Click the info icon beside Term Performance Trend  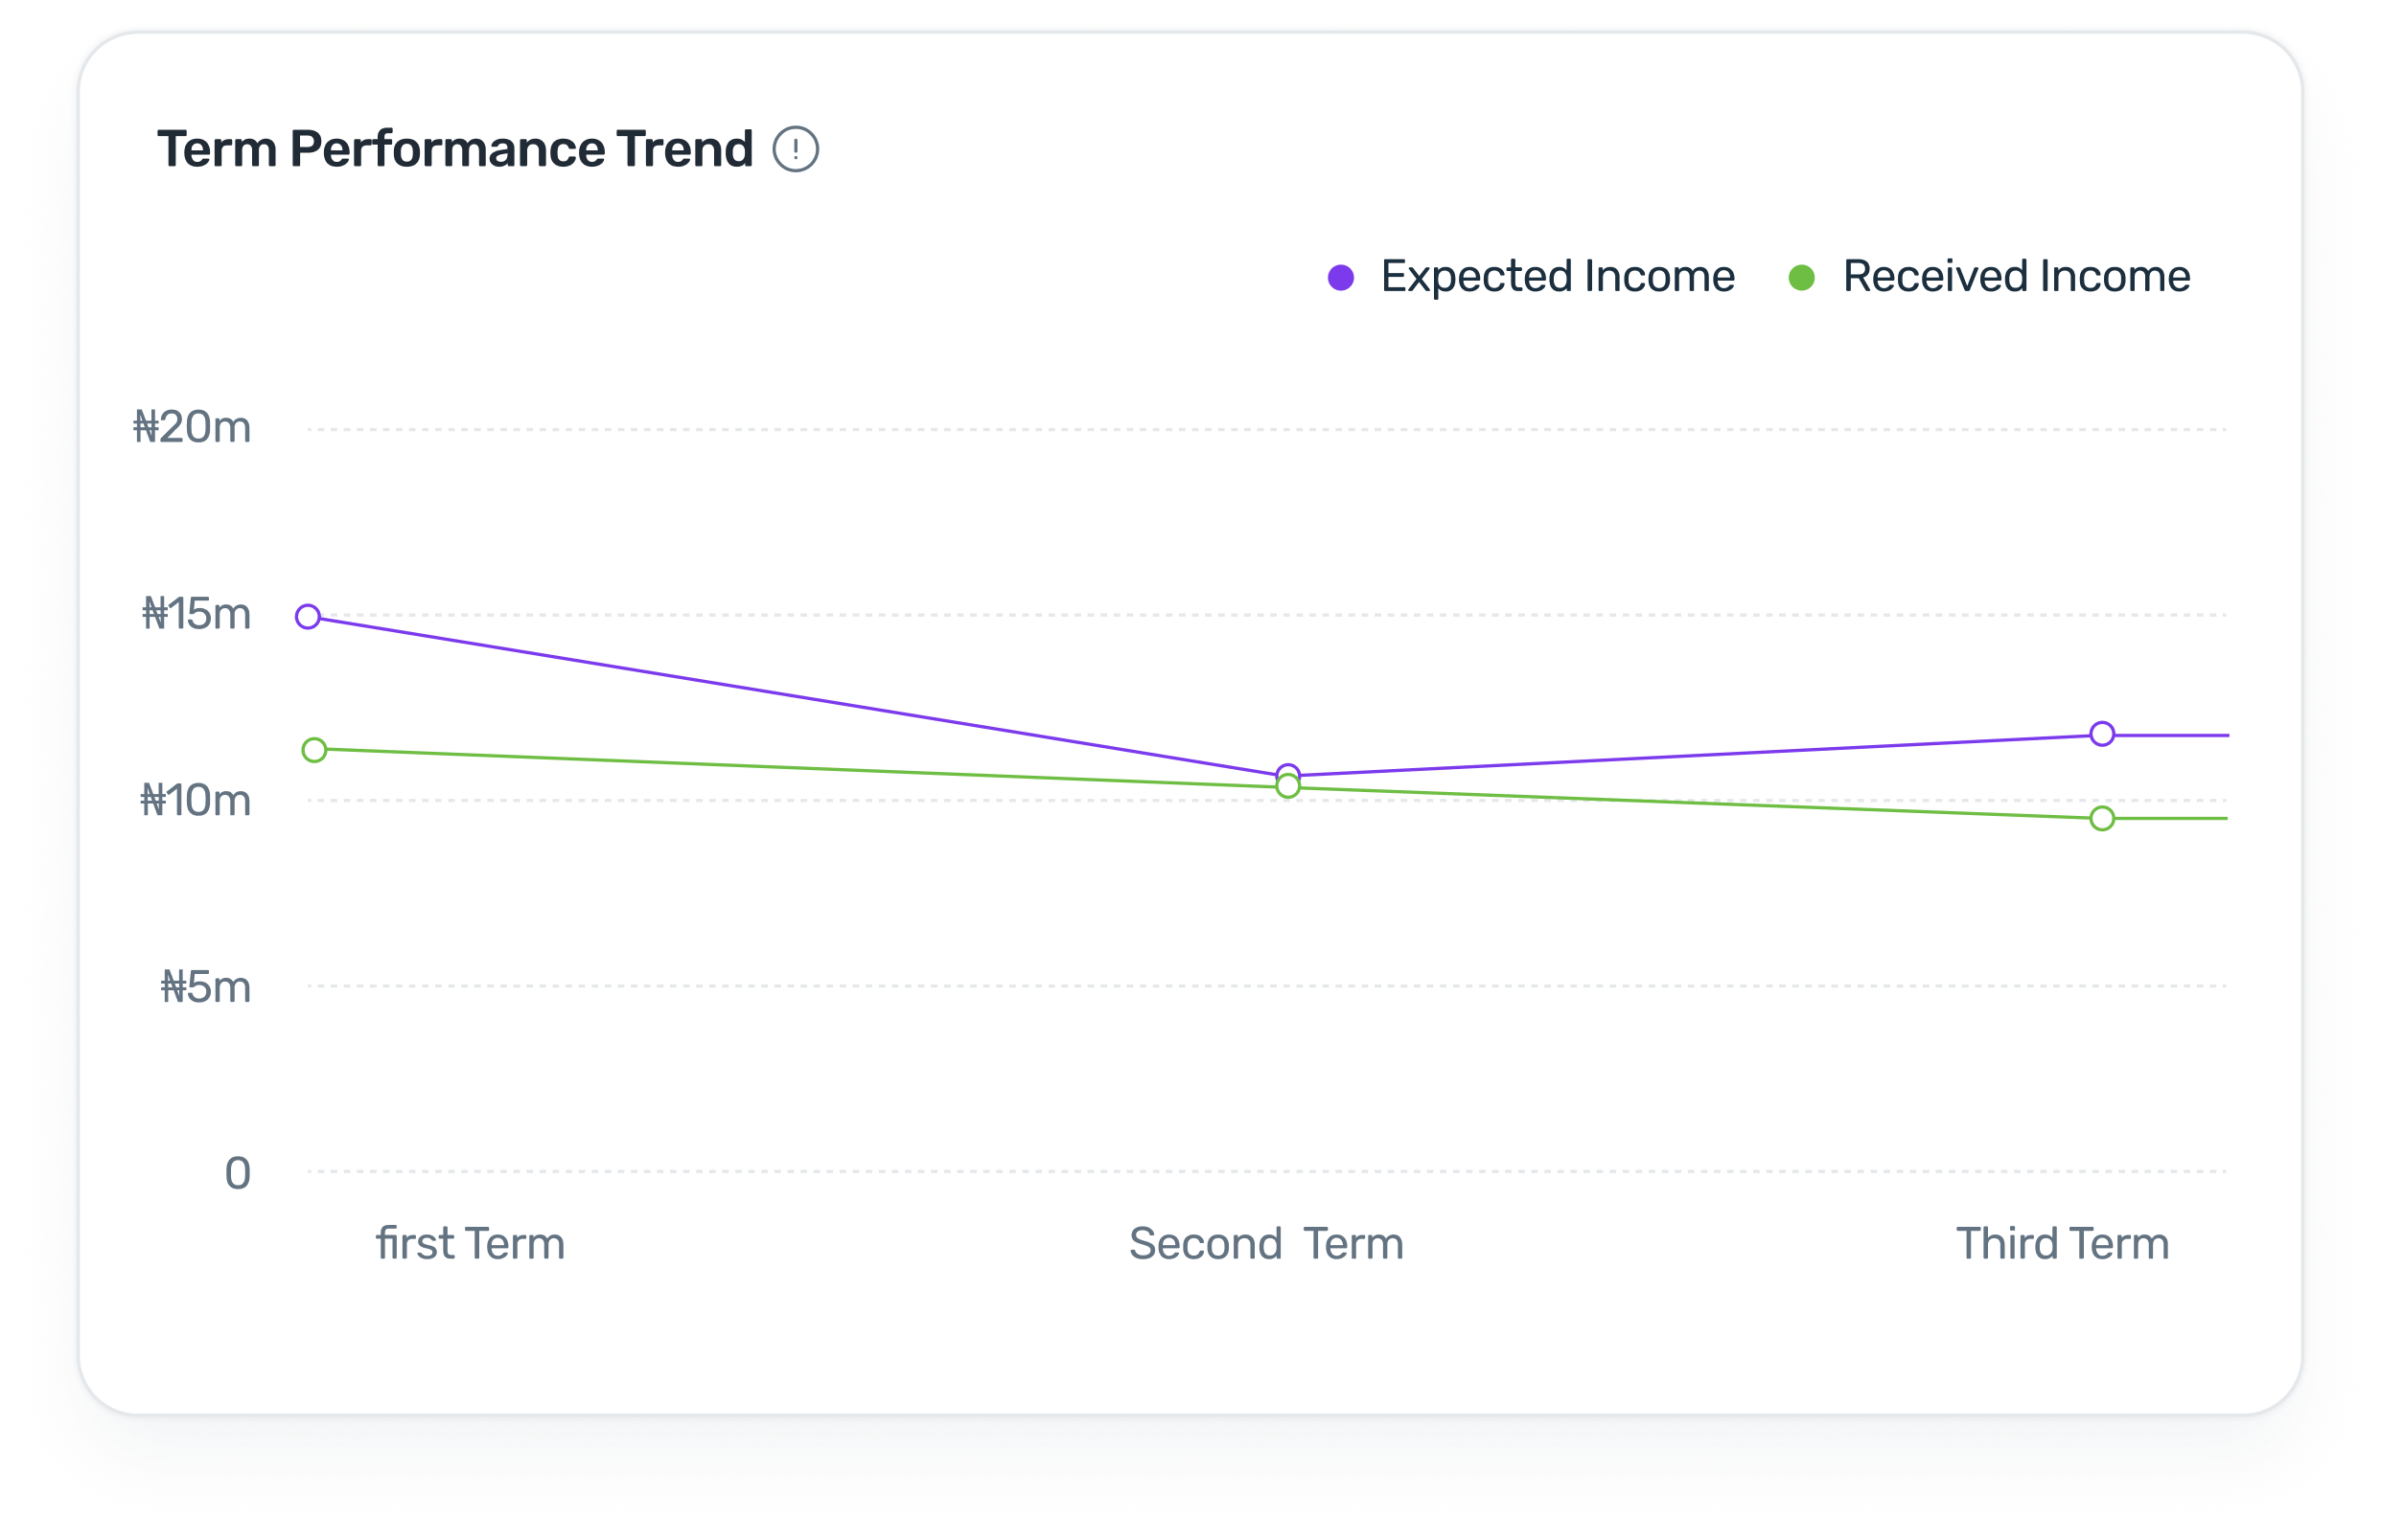pyautogui.click(x=796, y=150)
